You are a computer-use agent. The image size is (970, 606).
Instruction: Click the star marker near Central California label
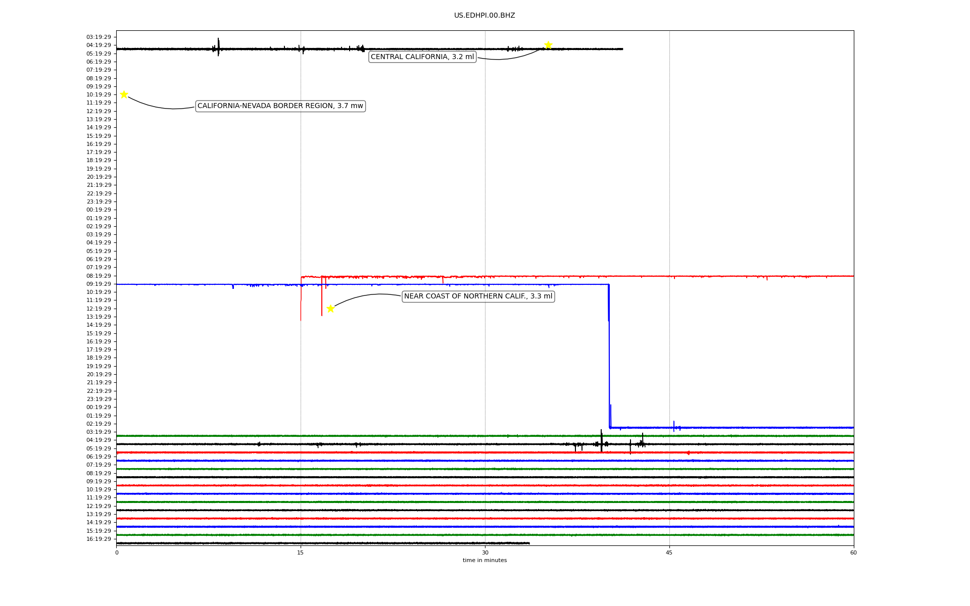tap(548, 45)
